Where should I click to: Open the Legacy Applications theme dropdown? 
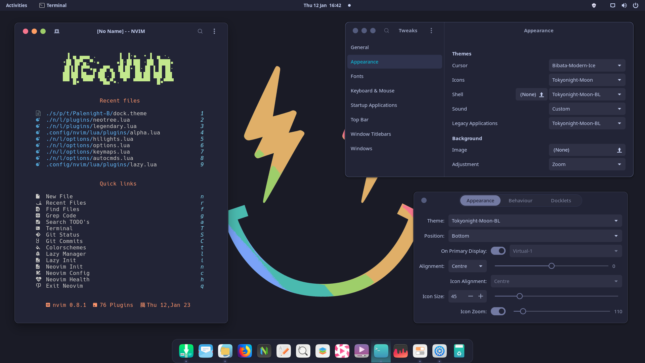pos(587,123)
